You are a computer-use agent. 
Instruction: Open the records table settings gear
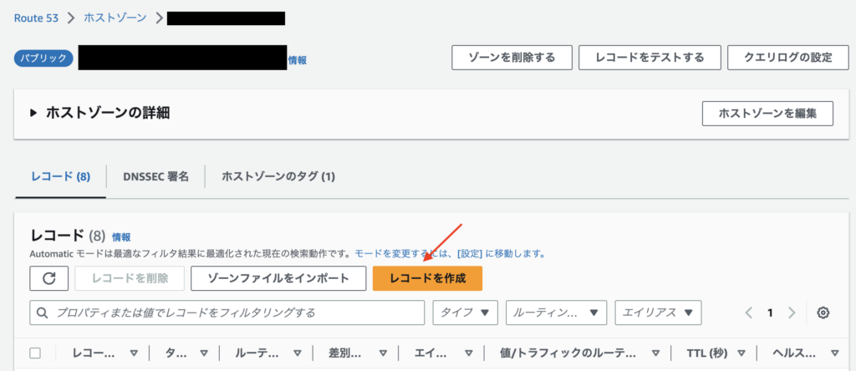point(823,313)
